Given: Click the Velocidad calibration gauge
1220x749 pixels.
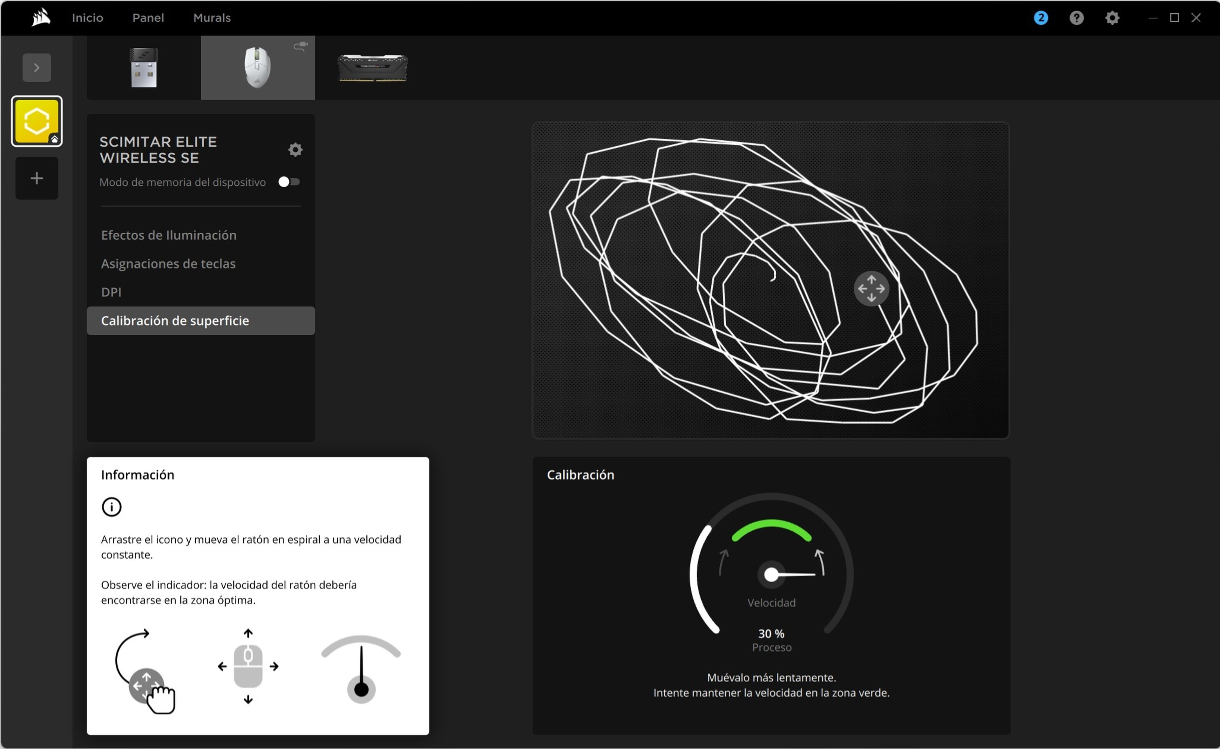Looking at the screenshot, I should pyautogui.click(x=771, y=575).
